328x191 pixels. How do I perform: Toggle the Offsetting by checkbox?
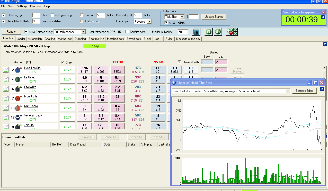click(4, 15)
